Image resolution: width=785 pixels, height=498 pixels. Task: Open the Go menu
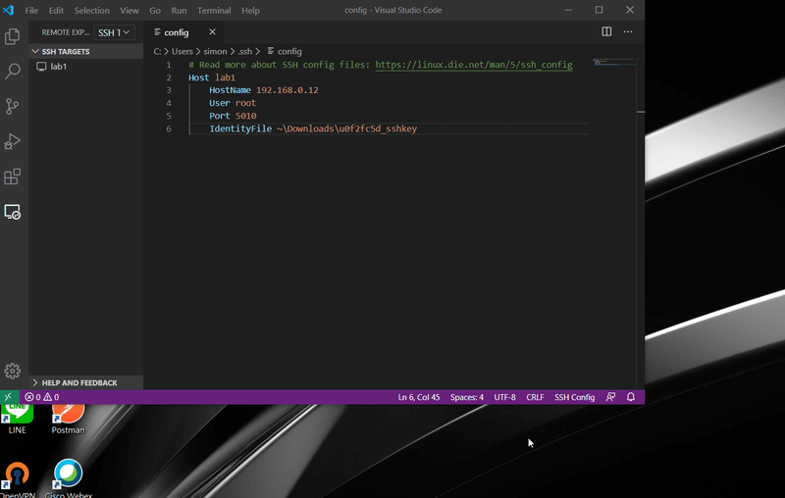click(155, 11)
